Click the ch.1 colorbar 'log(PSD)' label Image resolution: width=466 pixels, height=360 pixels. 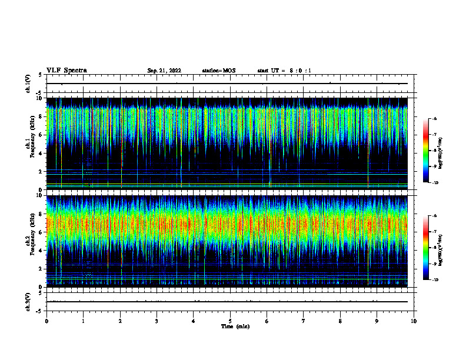[x=441, y=153]
